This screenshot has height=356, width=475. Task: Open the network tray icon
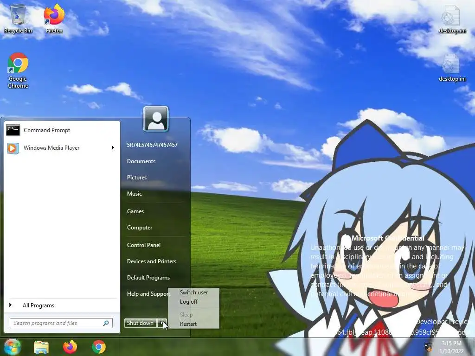428,347
